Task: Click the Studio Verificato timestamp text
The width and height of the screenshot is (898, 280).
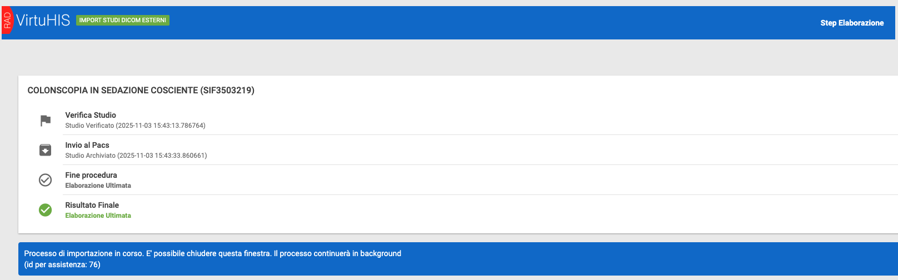Action: point(135,126)
